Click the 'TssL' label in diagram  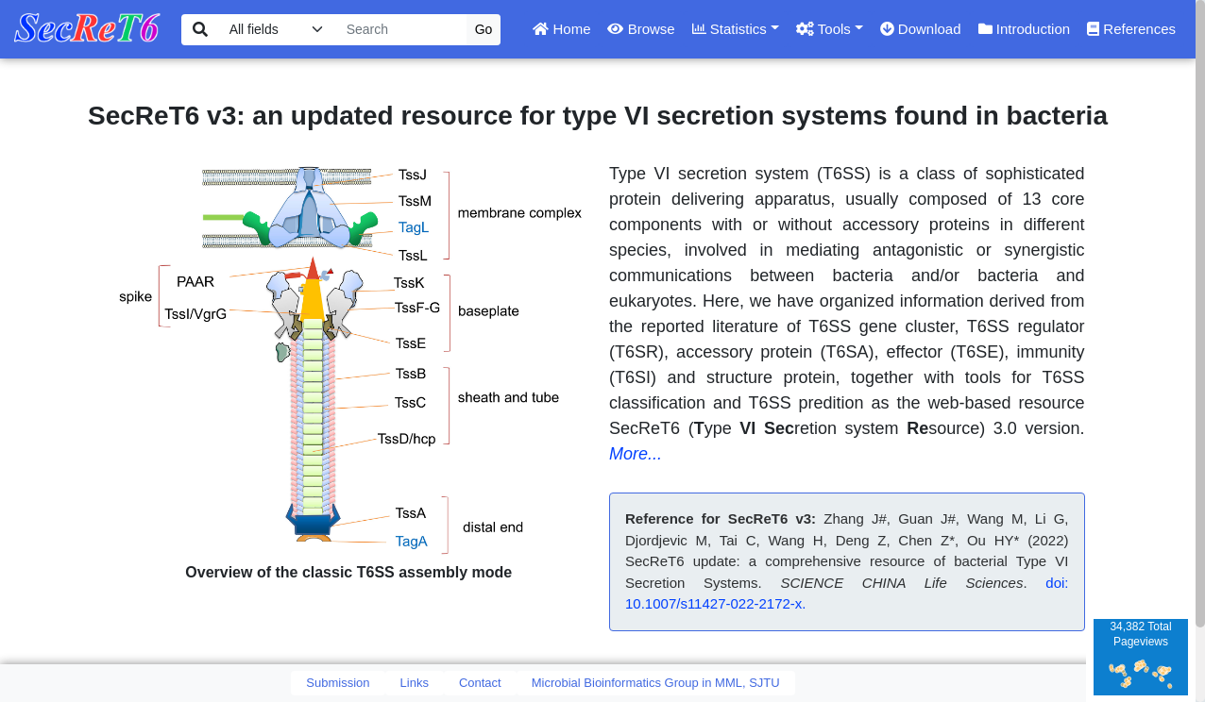(413, 256)
